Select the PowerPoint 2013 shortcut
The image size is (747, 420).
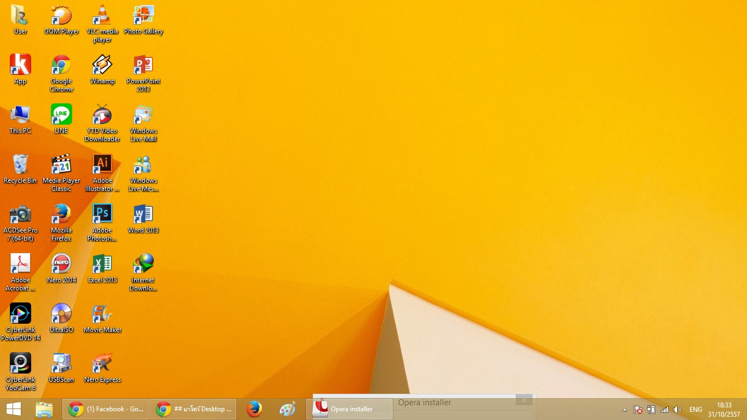point(143,74)
